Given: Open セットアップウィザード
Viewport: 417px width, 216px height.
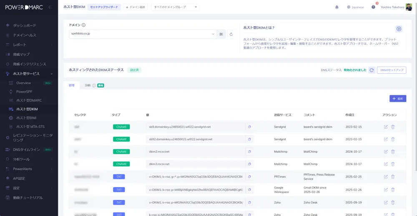Looking at the screenshot, I should pyautogui.click(x=104, y=7).
